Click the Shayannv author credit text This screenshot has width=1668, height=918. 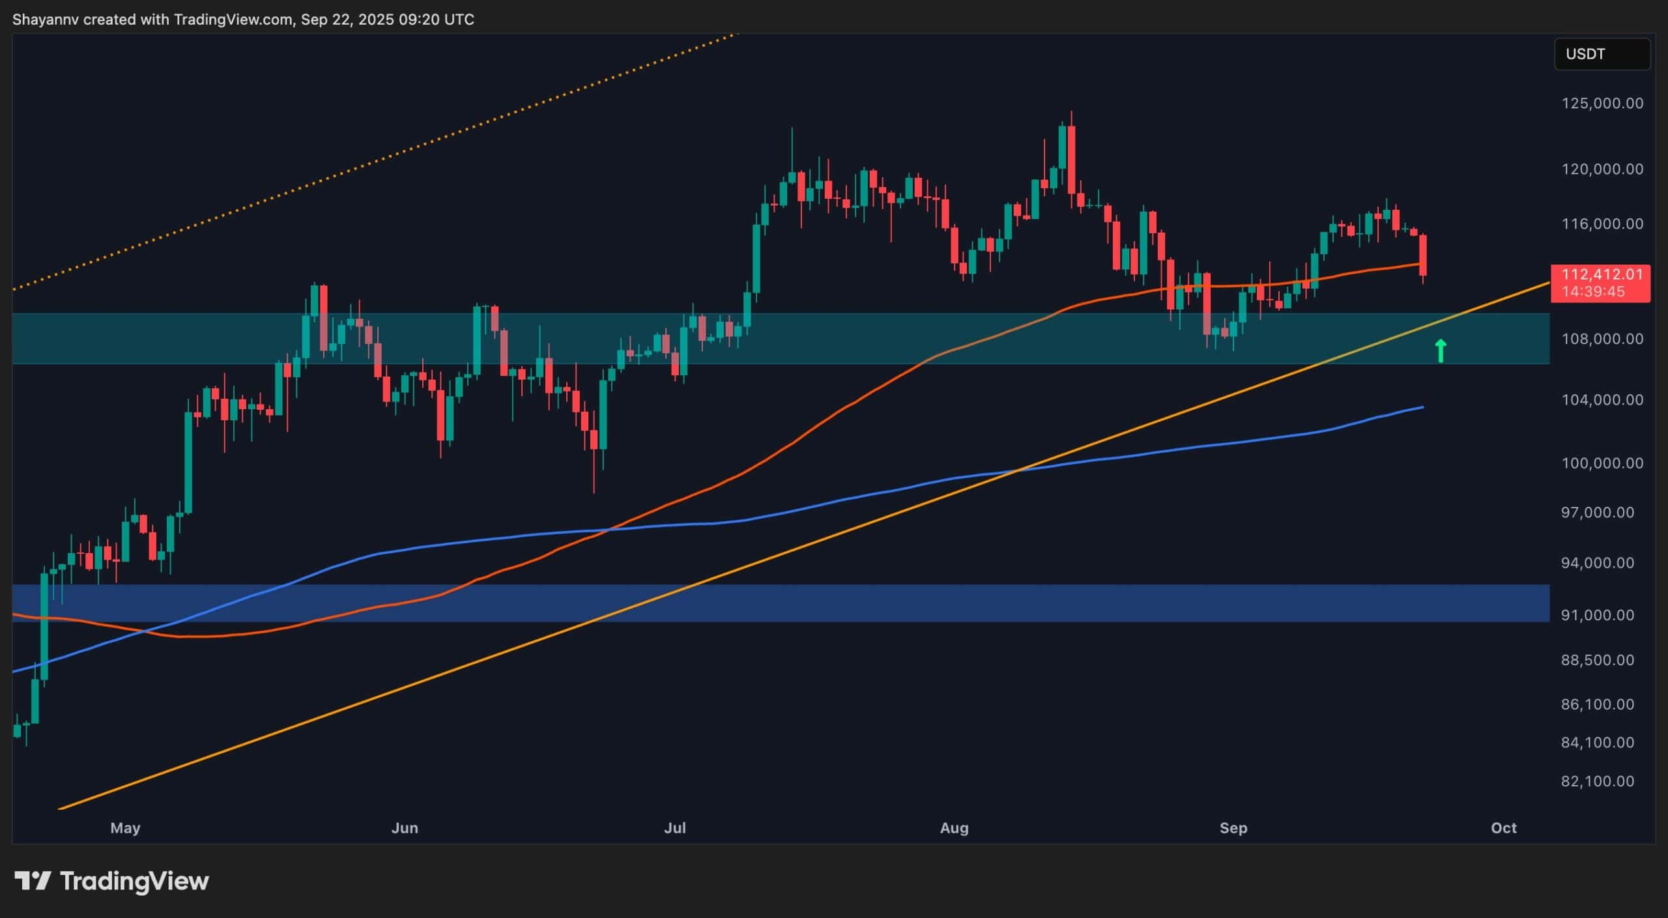point(46,20)
